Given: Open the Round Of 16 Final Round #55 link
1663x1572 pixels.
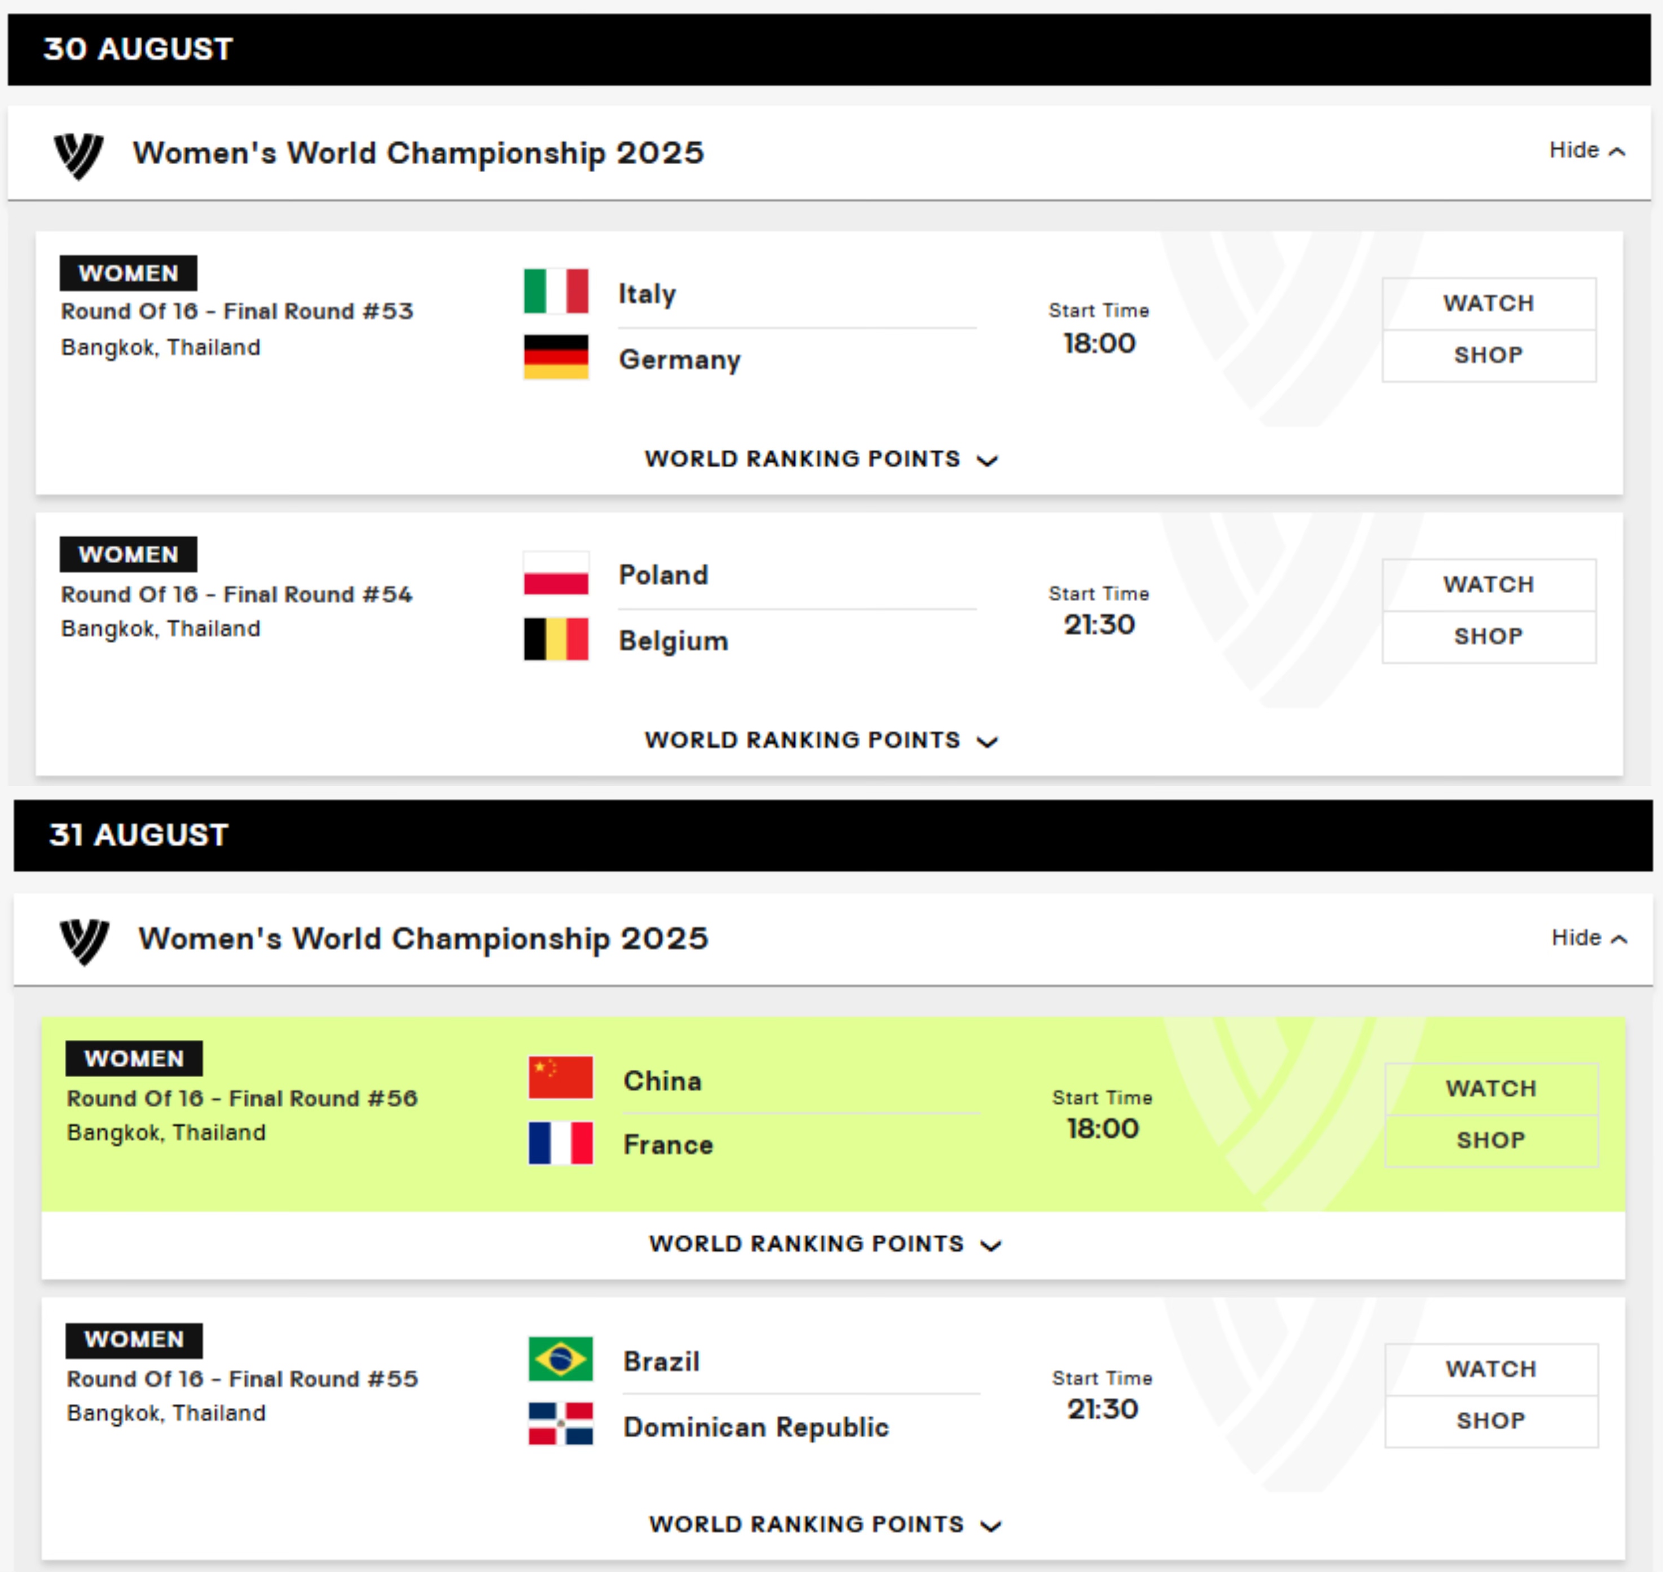Looking at the screenshot, I should pos(242,1379).
